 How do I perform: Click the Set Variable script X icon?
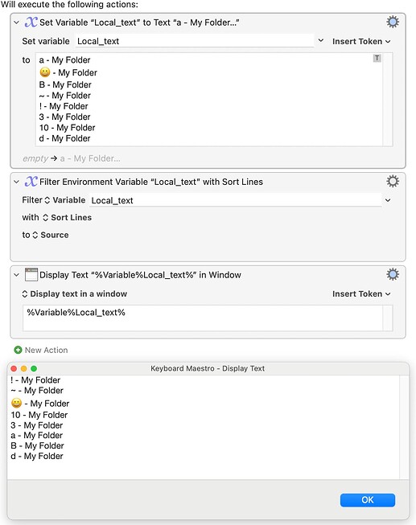point(31,22)
